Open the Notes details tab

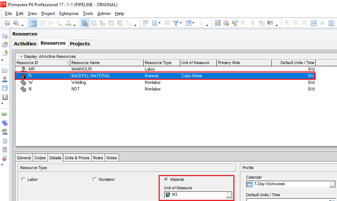point(112,158)
